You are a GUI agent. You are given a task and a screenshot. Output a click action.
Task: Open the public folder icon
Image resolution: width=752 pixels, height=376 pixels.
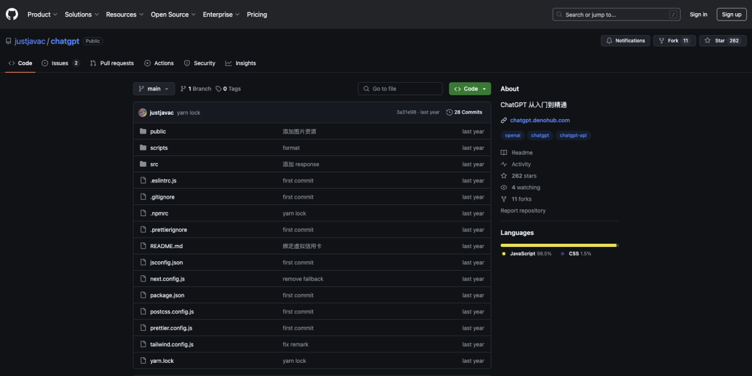pos(143,132)
